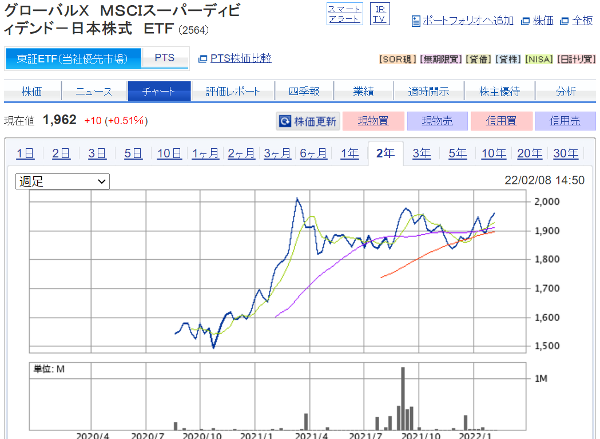Set chart period to 20年

pos(530,153)
